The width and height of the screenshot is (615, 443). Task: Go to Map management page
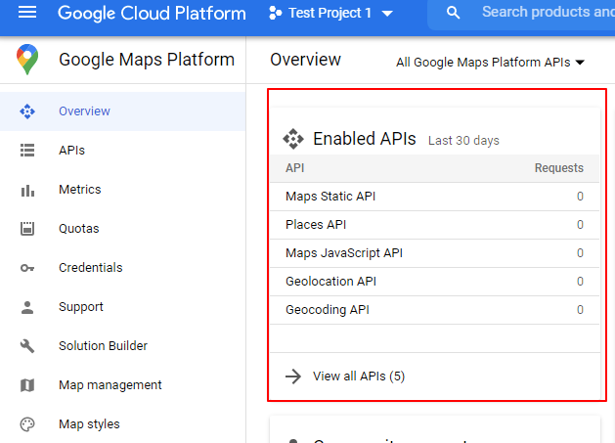tap(110, 385)
